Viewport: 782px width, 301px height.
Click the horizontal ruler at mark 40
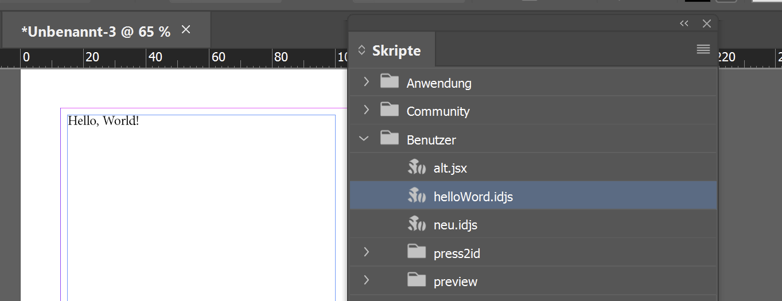point(155,57)
